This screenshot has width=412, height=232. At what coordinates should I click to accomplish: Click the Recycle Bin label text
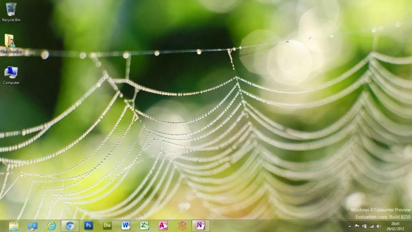pyautogui.click(x=11, y=20)
